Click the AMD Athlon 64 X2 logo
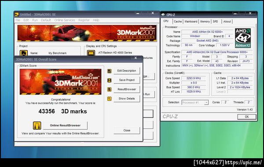This screenshot has height=167, width=264. point(243,38)
